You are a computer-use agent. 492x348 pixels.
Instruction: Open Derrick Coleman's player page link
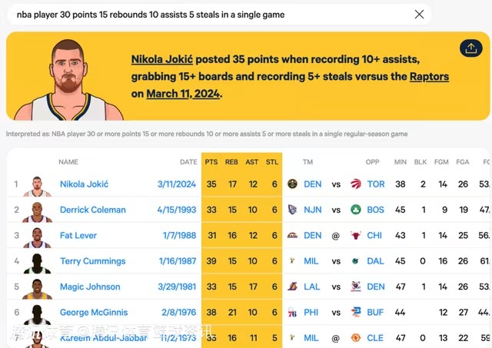(x=92, y=210)
